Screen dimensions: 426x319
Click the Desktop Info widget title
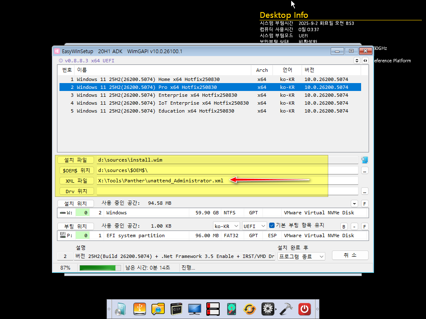click(x=284, y=15)
